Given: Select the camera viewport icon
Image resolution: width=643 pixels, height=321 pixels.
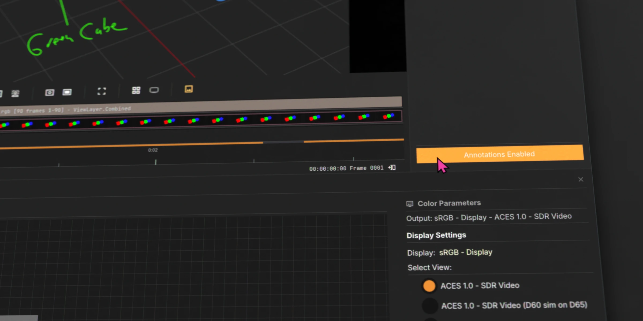Looking at the screenshot, I should (x=50, y=92).
